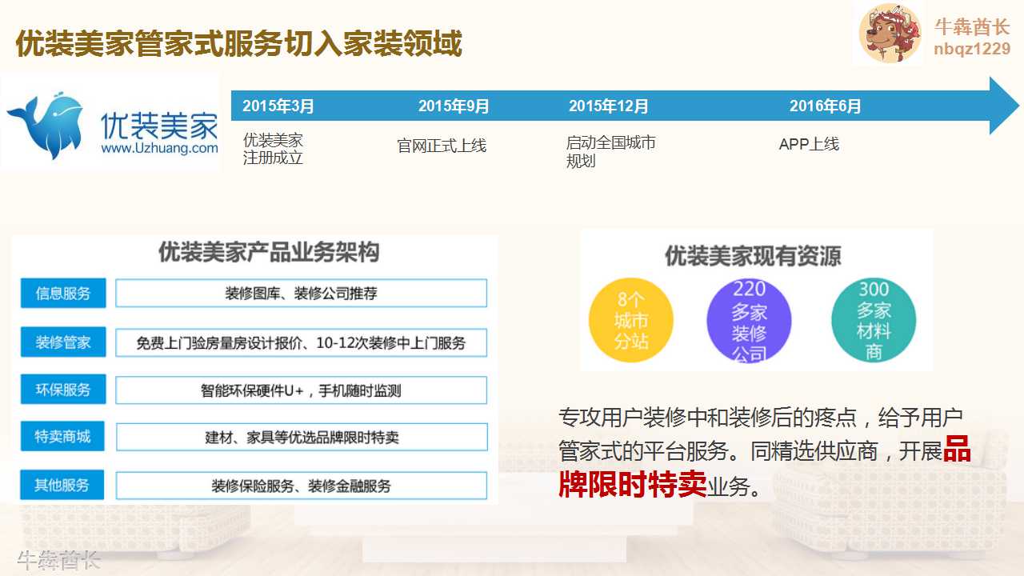Click the 官网正式上线 milestone text
1024x576 pixels.
(442, 146)
